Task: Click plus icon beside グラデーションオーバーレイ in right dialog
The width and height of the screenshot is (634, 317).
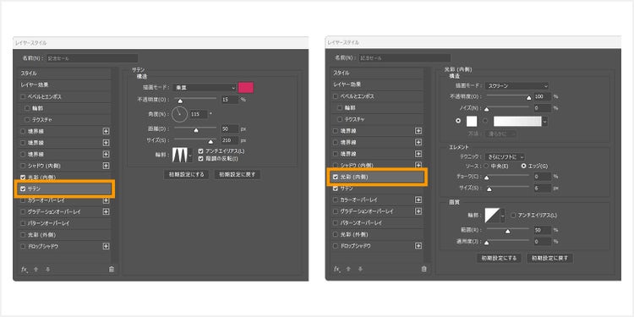Action: (x=418, y=211)
